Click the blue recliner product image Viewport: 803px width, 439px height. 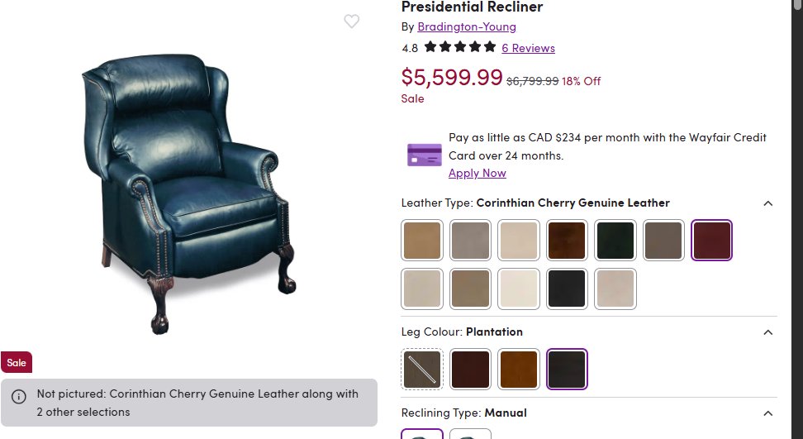tap(188, 190)
